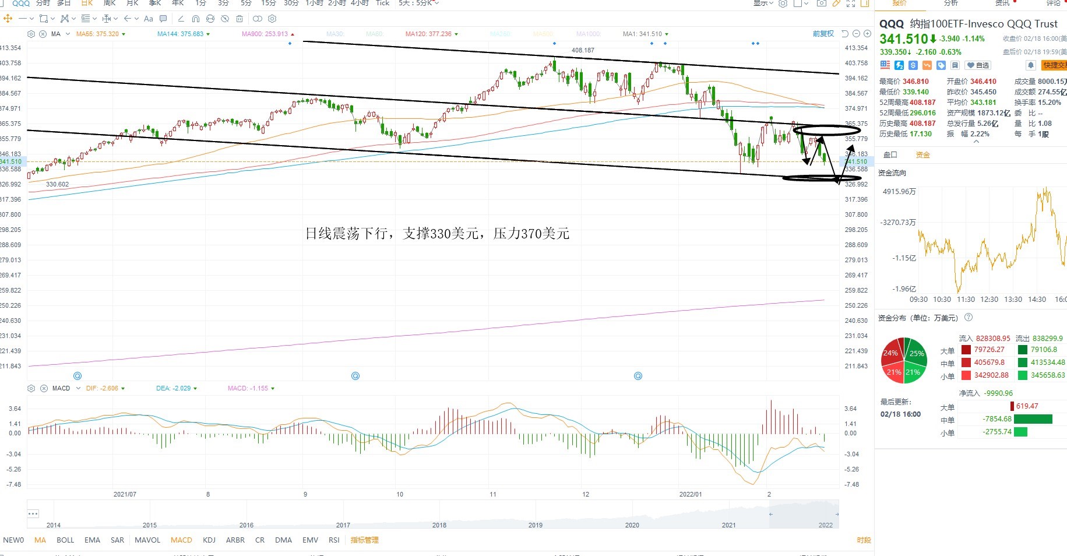Select the 15分 timeframe
The width and height of the screenshot is (1067, 556).
tap(269, 3)
